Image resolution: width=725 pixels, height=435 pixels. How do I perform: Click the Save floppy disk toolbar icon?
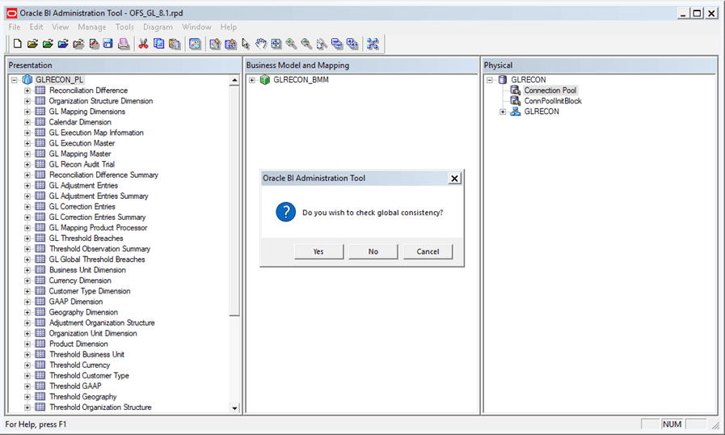108,44
